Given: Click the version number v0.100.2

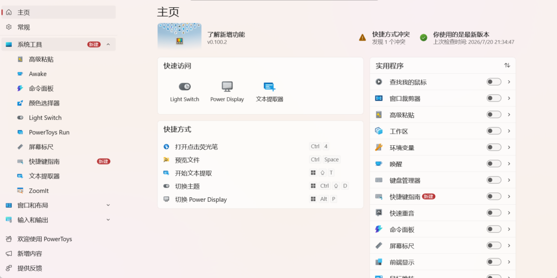Looking at the screenshot, I should (217, 42).
